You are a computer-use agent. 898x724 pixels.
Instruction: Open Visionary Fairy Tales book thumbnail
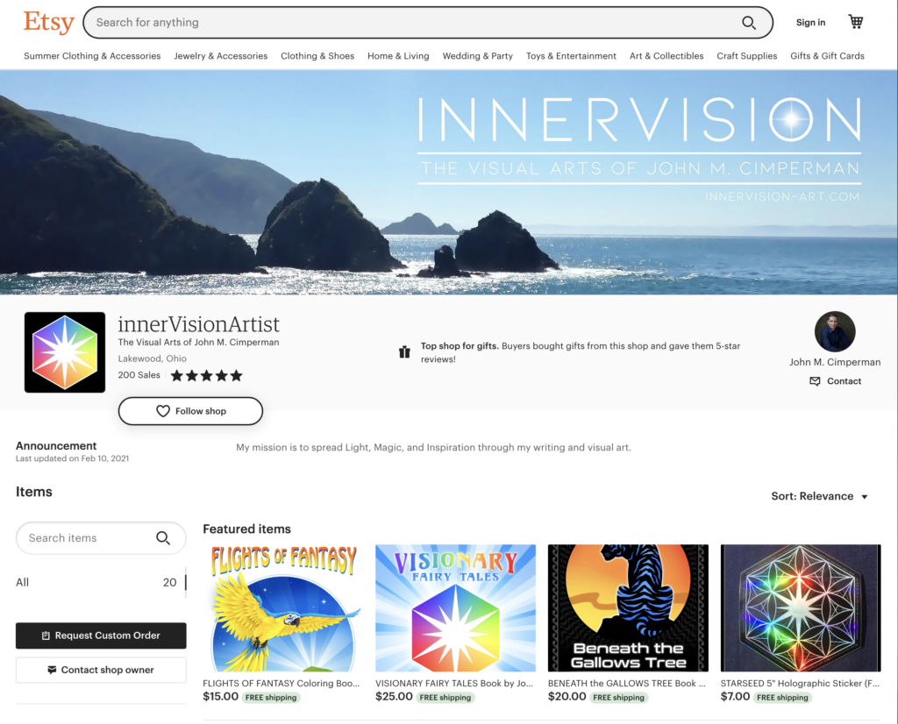[455, 607]
